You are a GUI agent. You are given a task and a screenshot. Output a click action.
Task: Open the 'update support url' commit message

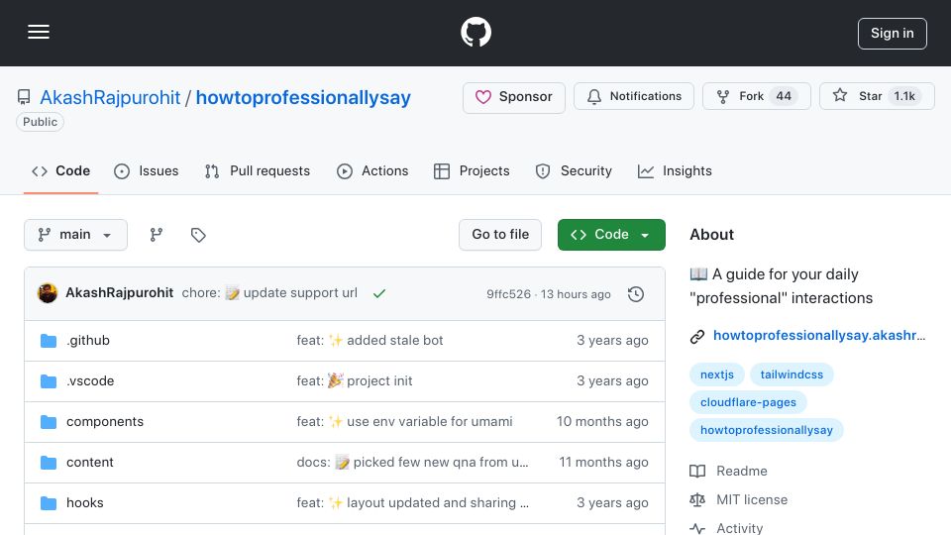pos(269,293)
